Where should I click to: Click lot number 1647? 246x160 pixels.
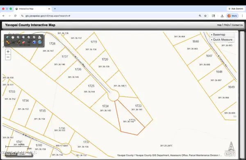[209, 56]
